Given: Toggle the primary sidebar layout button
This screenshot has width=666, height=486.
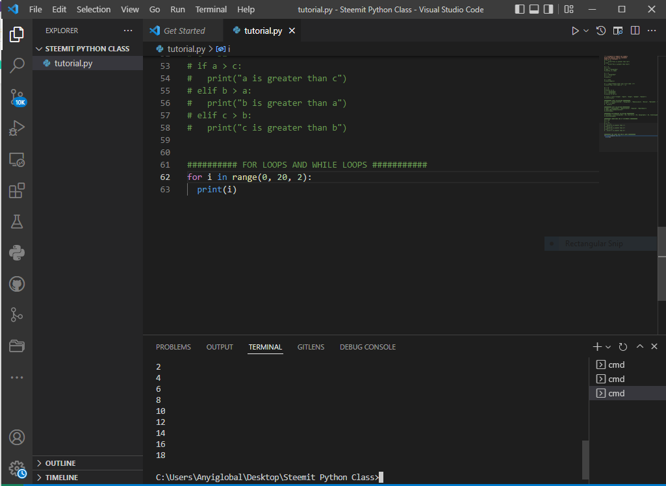Looking at the screenshot, I should (519, 10).
